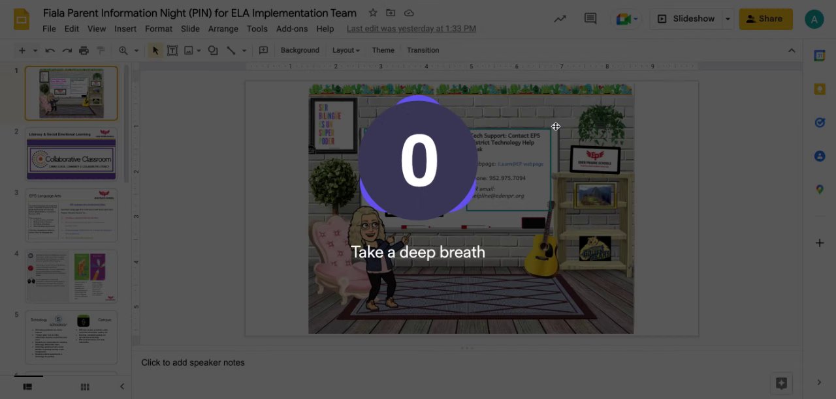
Task: Click the Print icon
Action: click(x=84, y=50)
